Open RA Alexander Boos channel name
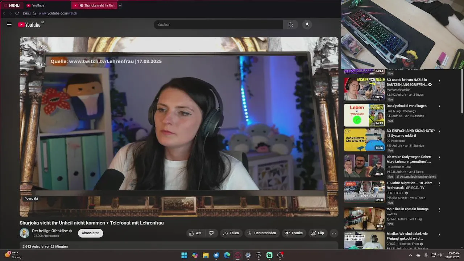The image size is (464, 261). tap(399, 167)
